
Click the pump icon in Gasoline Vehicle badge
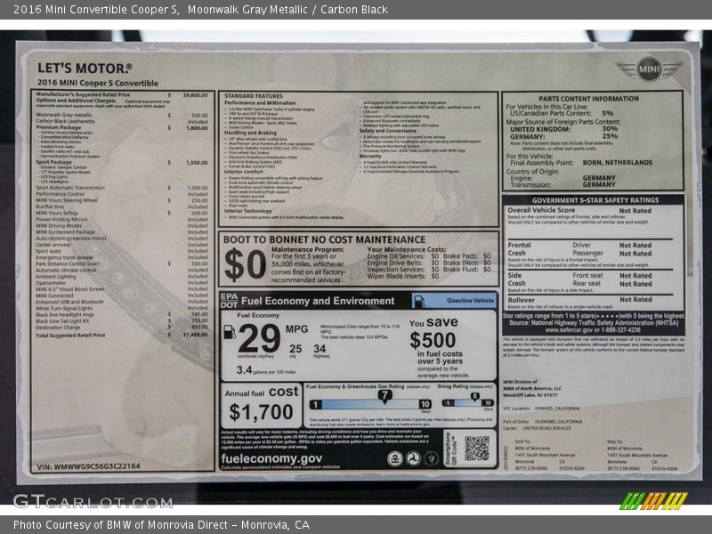point(420,301)
